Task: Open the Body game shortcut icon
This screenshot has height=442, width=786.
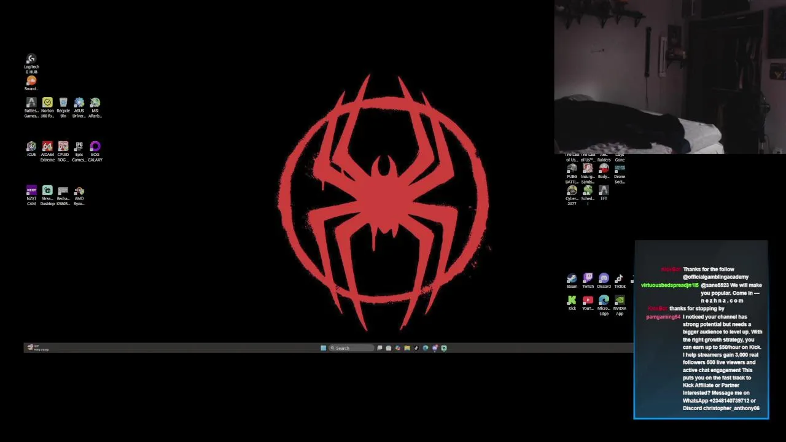Action: click(x=604, y=171)
